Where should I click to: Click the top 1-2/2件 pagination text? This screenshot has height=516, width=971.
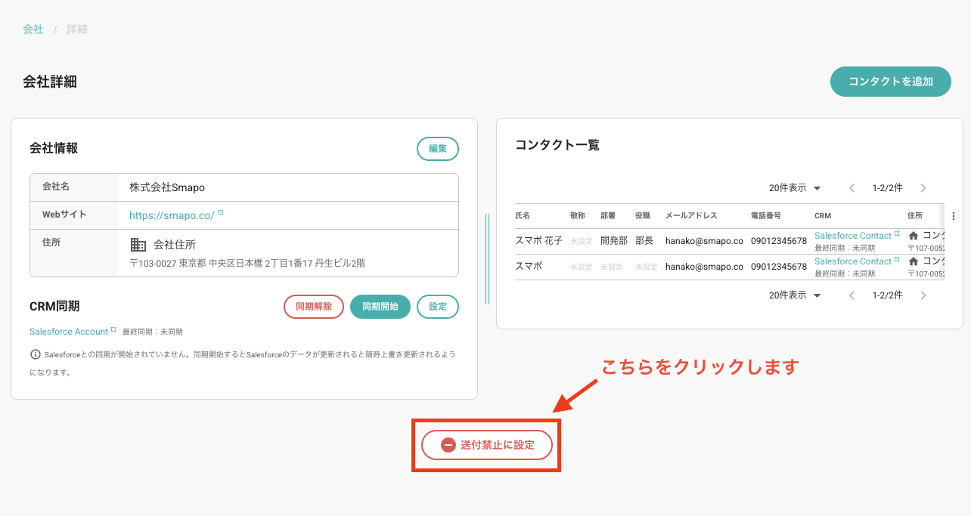(888, 188)
